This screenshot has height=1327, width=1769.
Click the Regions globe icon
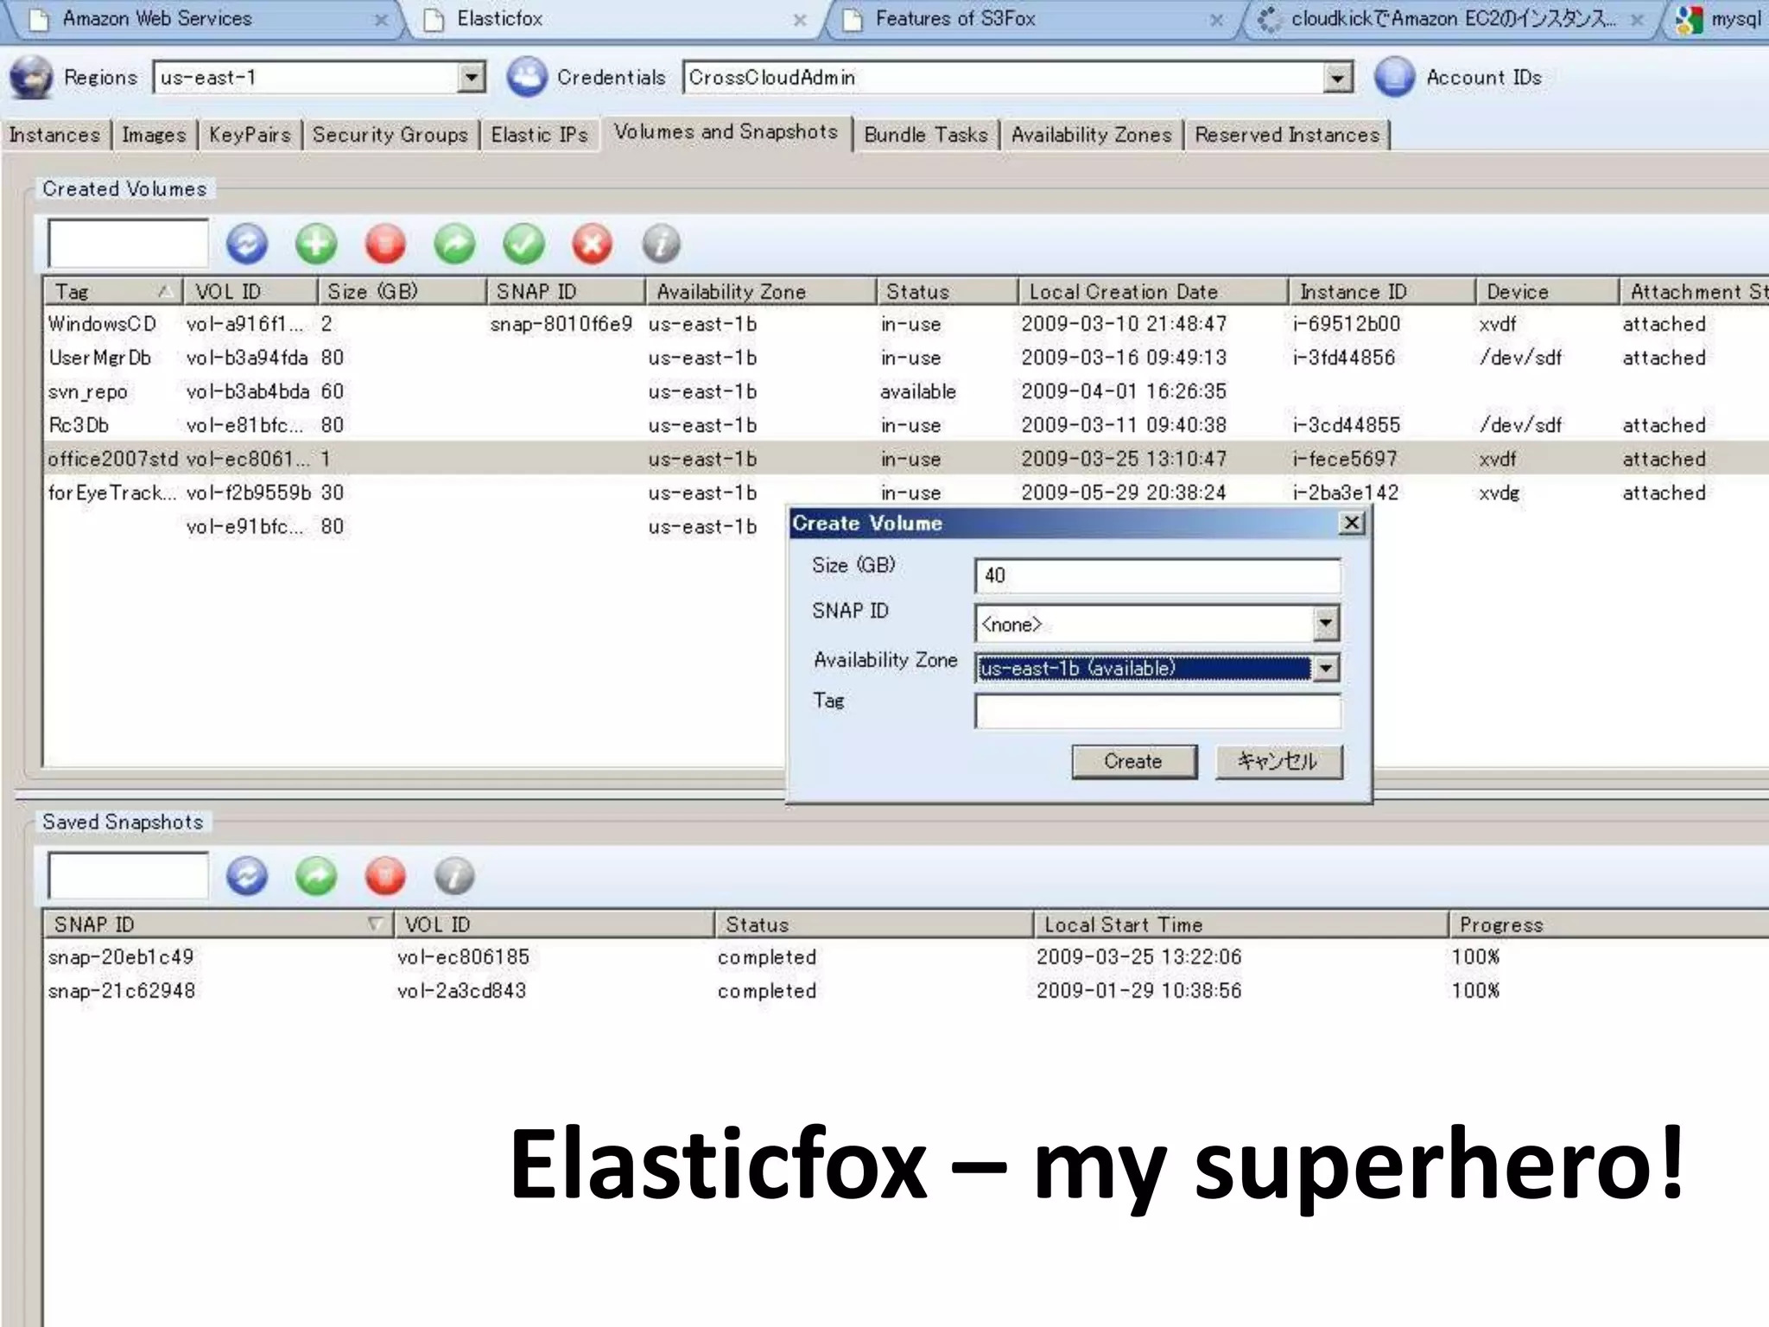point(30,78)
